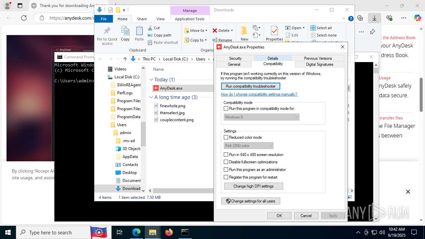The image size is (425, 239).
Task: Open How do I choose compatibility settings link
Action: (259, 94)
